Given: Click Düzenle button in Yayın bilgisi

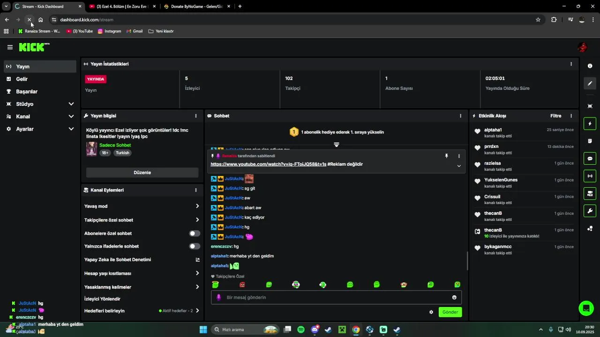Looking at the screenshot, I should tap(142, 173).
